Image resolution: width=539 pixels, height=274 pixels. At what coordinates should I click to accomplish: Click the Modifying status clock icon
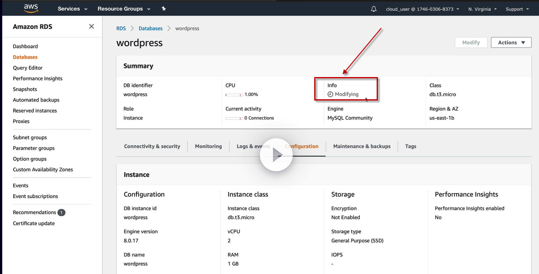(330, 94)
